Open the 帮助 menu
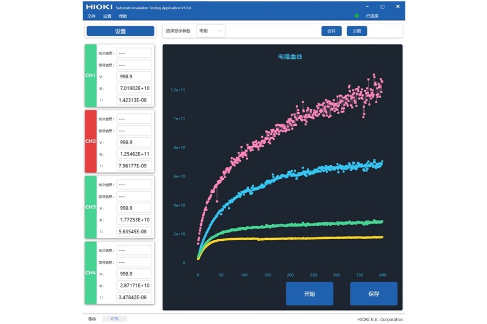This screenshot has width=487, height=324. [x=123, y=16]
